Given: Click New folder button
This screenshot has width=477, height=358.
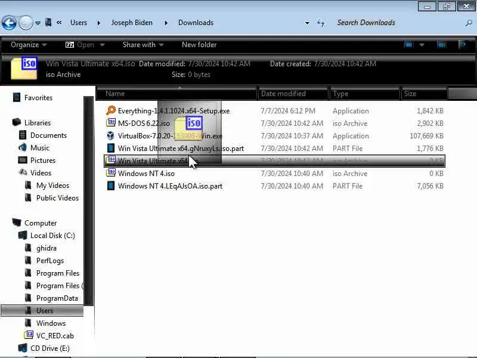Looking at the screenshot, I should point(199,45).
